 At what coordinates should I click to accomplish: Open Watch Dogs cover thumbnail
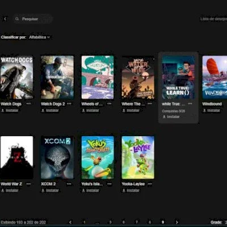coord(16,77)
